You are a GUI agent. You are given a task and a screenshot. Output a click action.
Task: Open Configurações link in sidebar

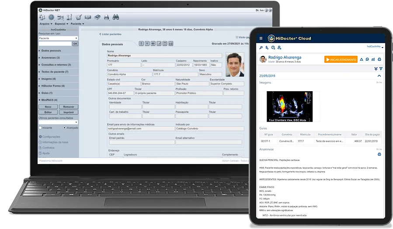click(x=50, y=137)
